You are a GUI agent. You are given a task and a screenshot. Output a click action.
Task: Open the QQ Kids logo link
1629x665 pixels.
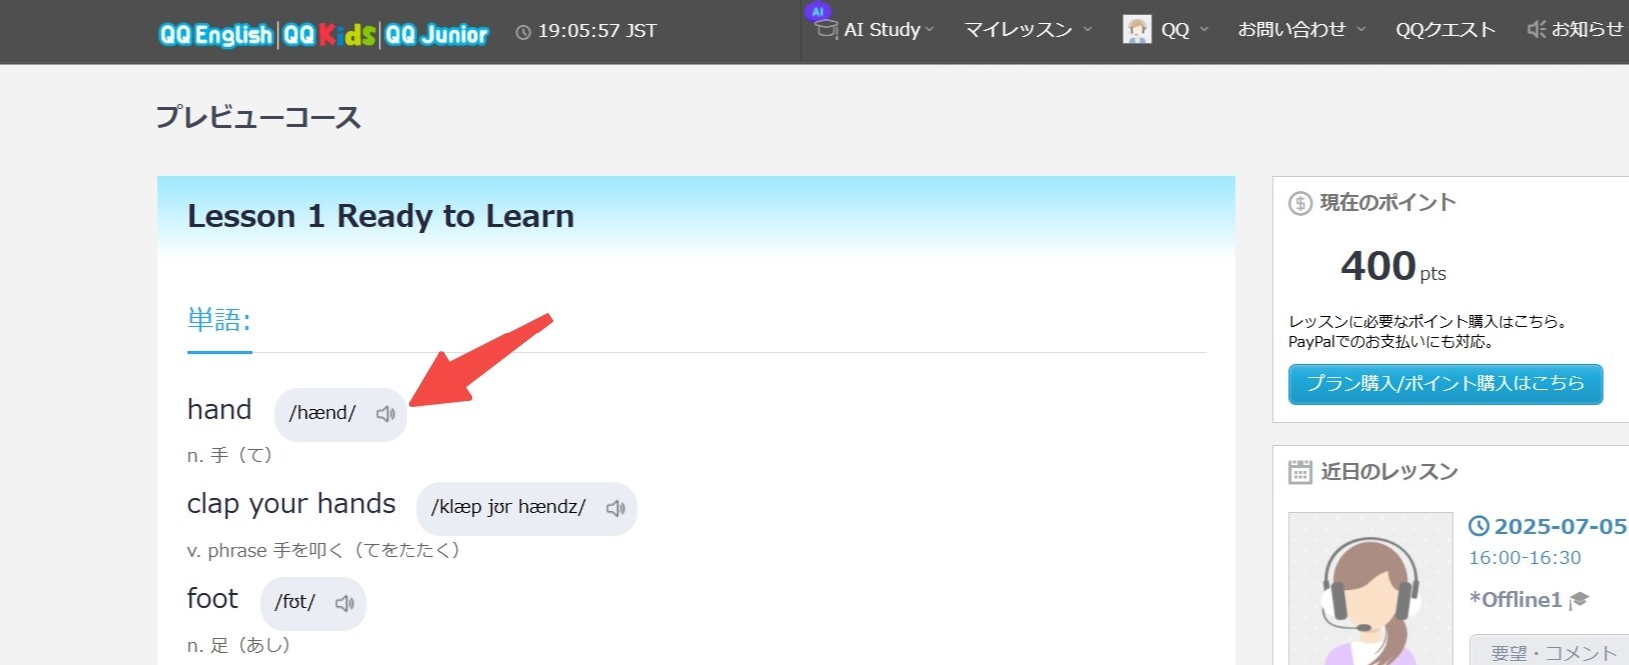329,35
